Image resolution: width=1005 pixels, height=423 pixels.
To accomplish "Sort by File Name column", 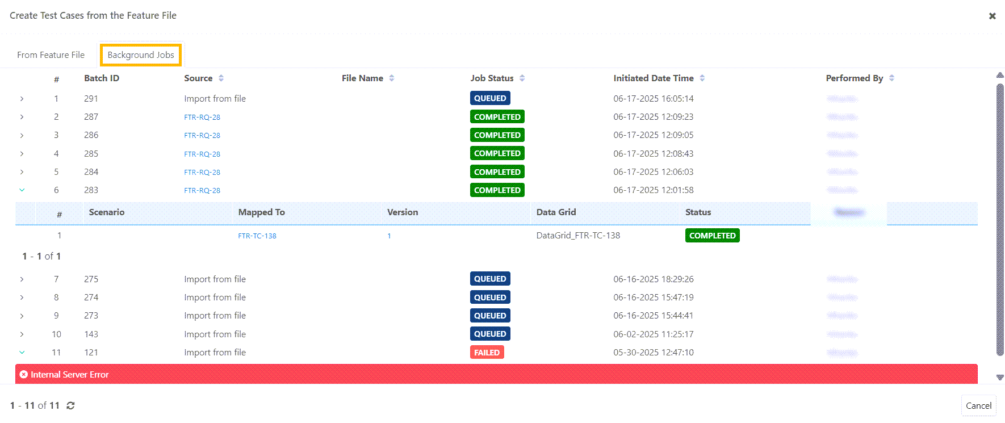I will click(392, 78).
